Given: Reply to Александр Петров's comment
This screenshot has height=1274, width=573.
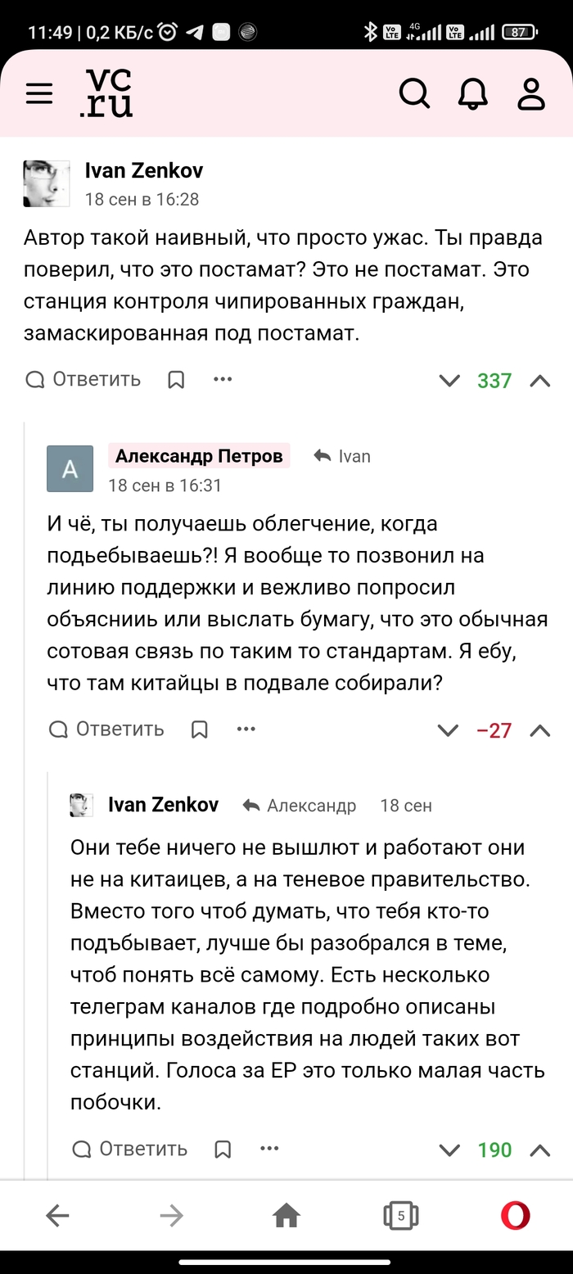Looking at the screenshot, I should [x=106, y=730].
